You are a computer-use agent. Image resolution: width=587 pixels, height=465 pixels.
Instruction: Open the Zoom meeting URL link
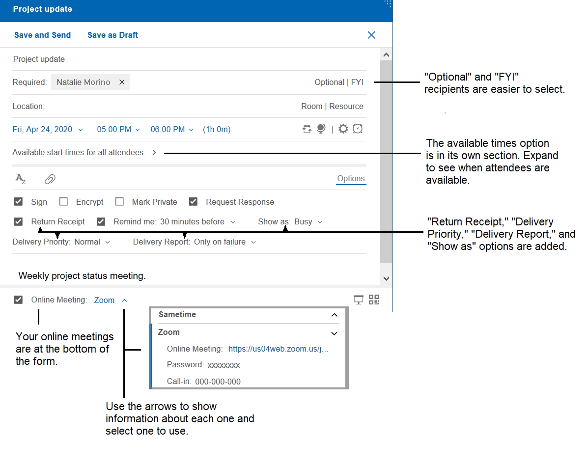(x=278, y=349)
